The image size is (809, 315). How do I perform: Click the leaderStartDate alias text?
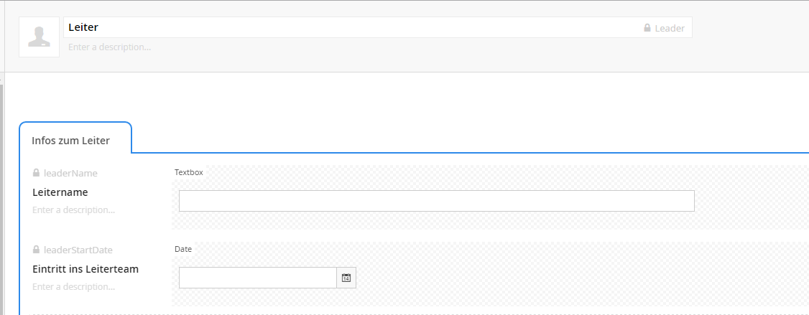(x=78, y=250)
